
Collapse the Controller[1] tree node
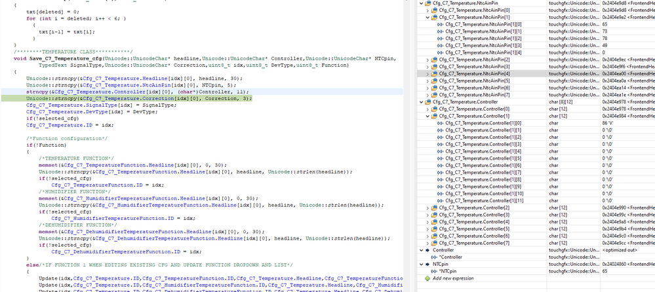click(427, 116)
